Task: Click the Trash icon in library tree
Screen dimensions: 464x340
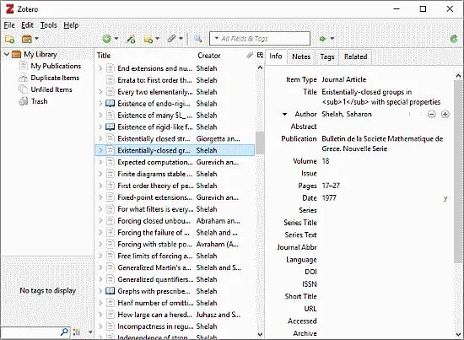Action: coord(23,101)
